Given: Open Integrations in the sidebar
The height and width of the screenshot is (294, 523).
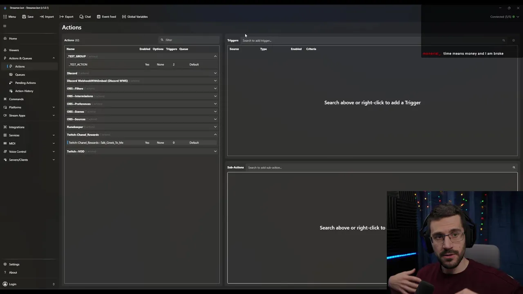Looking at the screenshot, I should pyautogui.click(x=29, y=127).
